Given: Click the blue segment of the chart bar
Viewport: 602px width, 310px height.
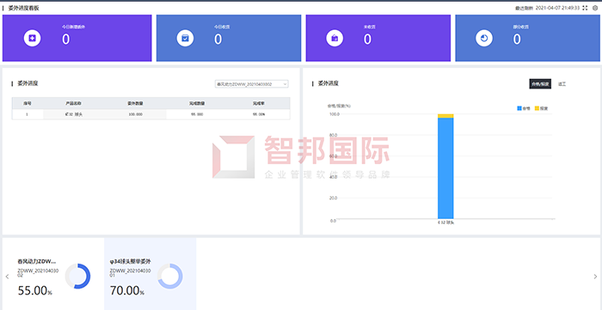Looking at the screenshot, I should [x=445, y=168].
